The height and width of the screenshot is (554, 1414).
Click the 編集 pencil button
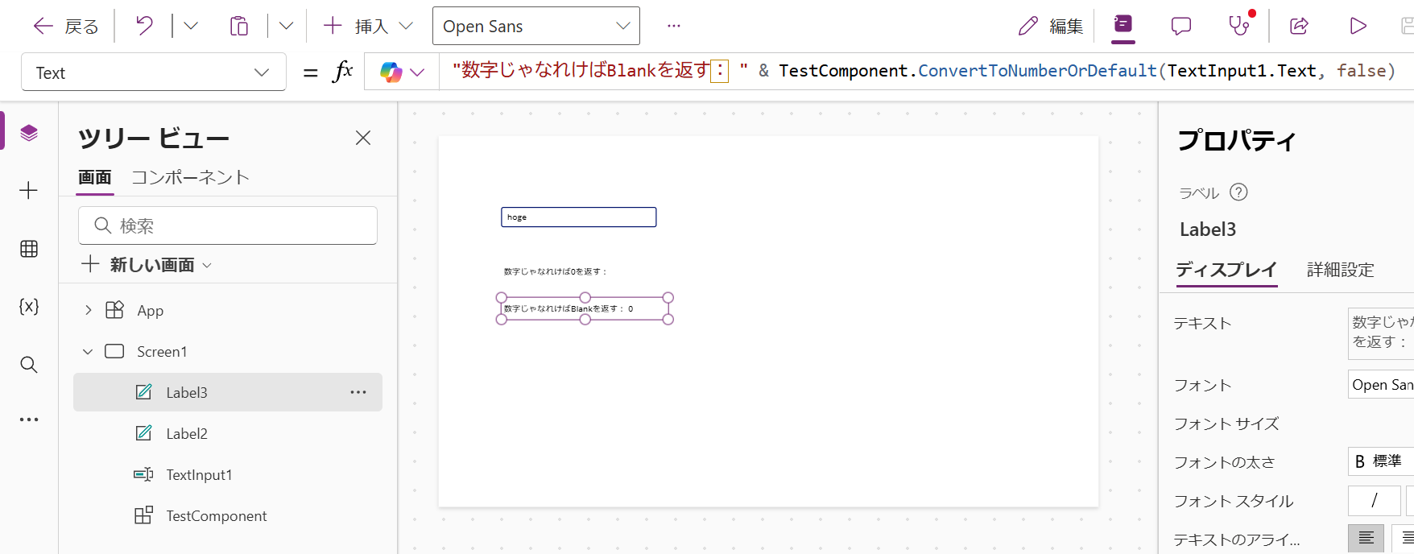1051,27
